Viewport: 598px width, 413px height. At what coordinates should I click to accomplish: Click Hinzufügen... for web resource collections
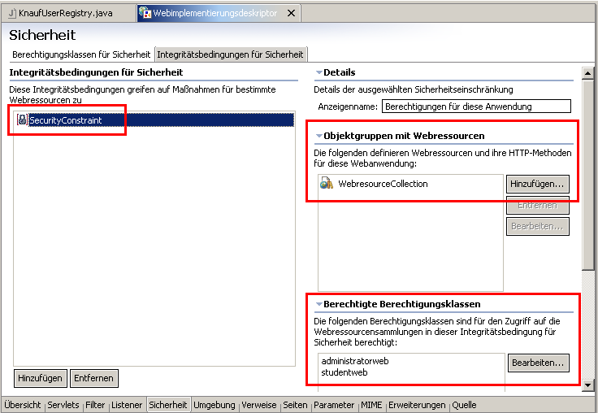(537, 184)
